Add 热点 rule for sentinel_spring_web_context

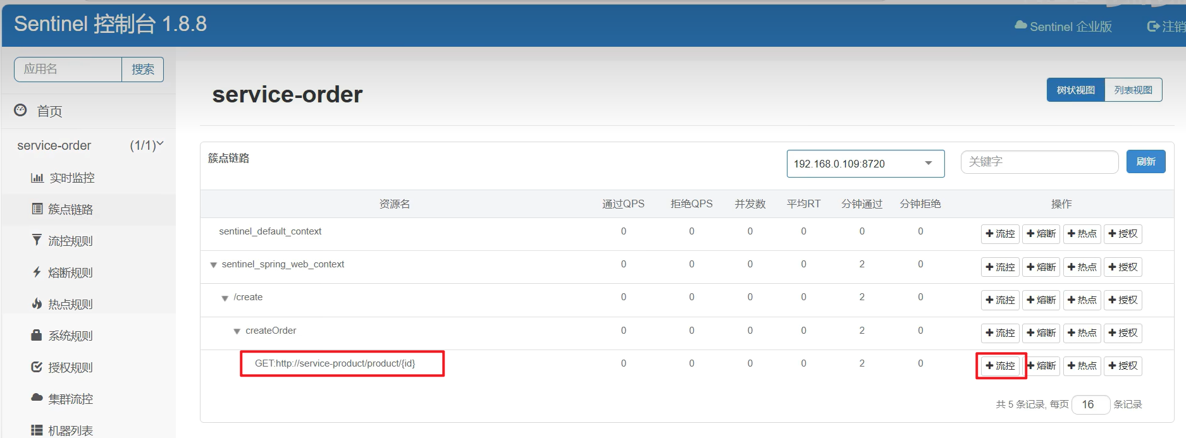(x=1082, y=267)
